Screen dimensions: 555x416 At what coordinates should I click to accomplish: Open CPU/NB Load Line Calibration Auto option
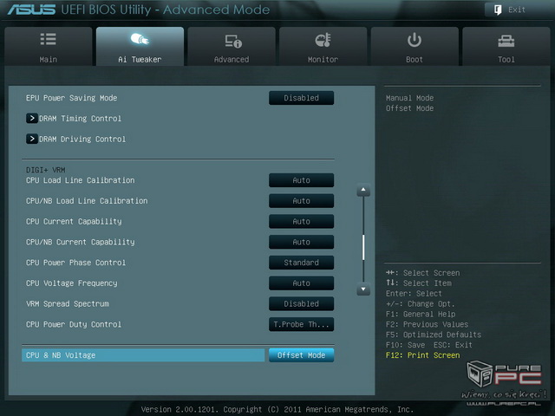(301, 201)
